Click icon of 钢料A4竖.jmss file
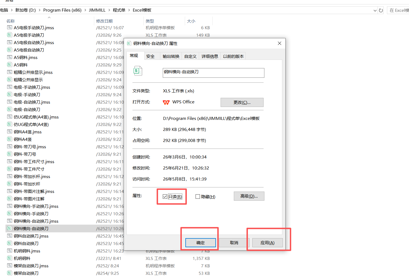The image size is (409, 277). (10, 132)
